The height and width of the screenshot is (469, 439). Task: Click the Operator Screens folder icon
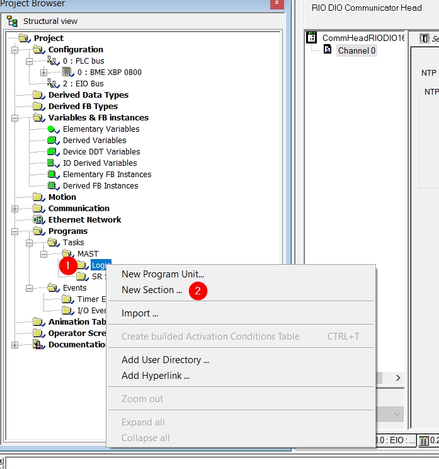click(39, 333)
